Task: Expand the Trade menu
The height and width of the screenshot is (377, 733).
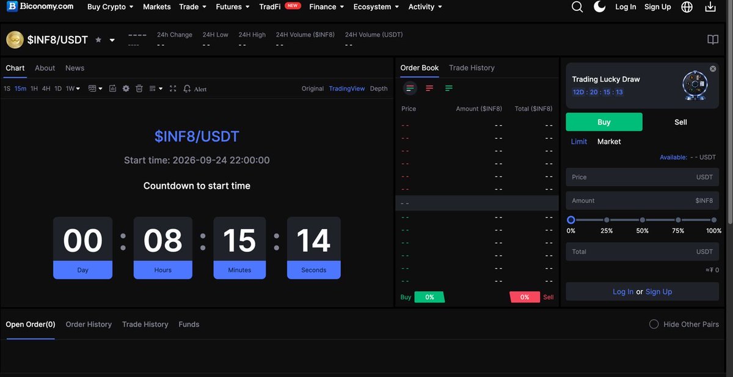Action: pyautogui.click(x=193, y=7)
